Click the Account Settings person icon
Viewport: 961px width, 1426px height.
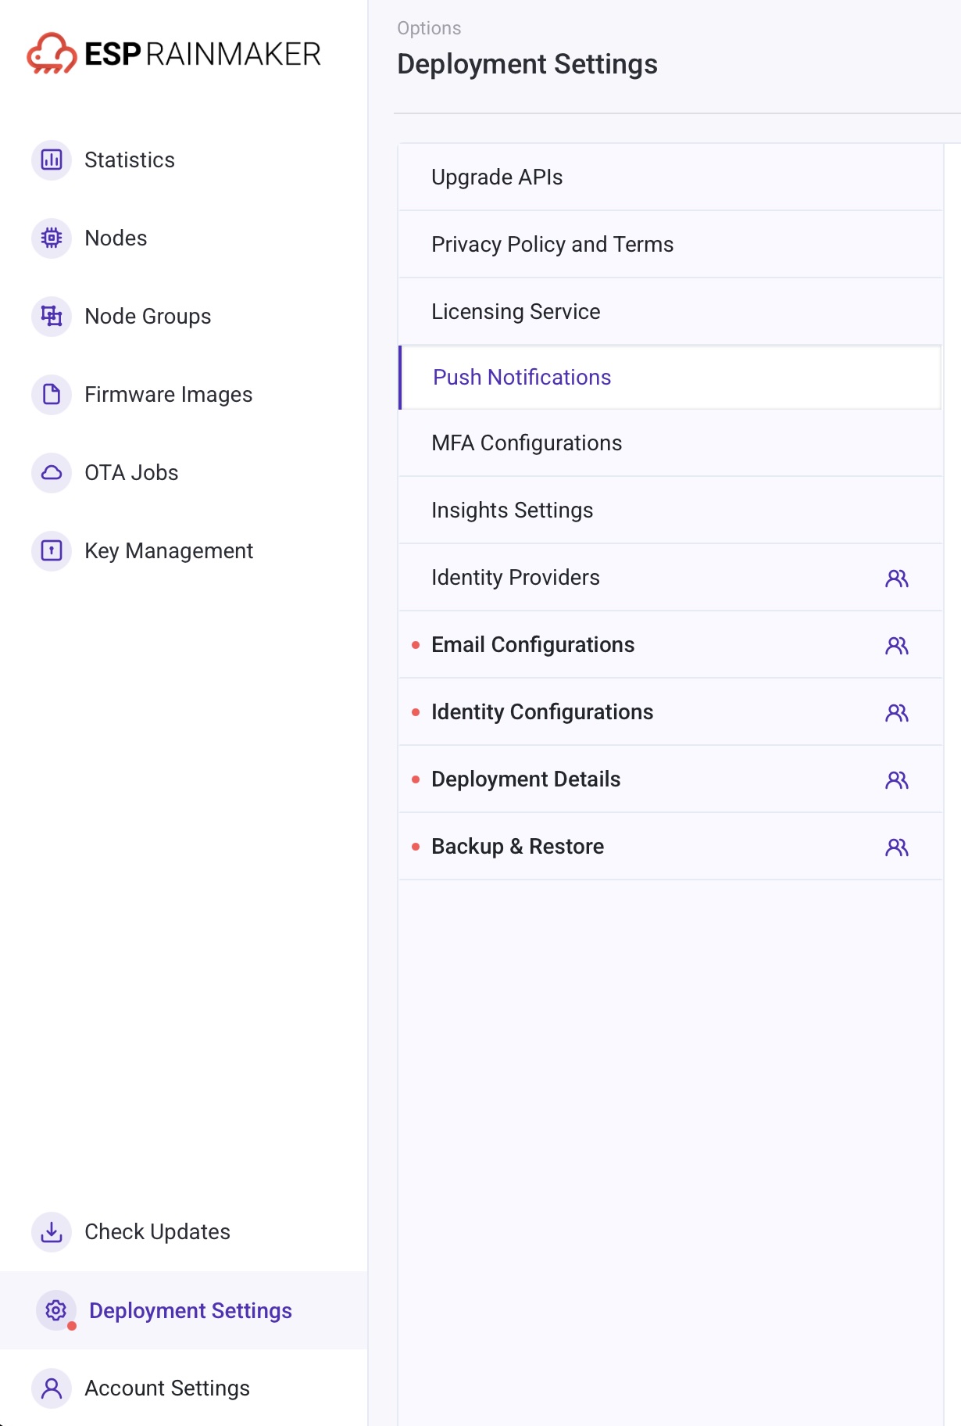[x=52, y=1388]
